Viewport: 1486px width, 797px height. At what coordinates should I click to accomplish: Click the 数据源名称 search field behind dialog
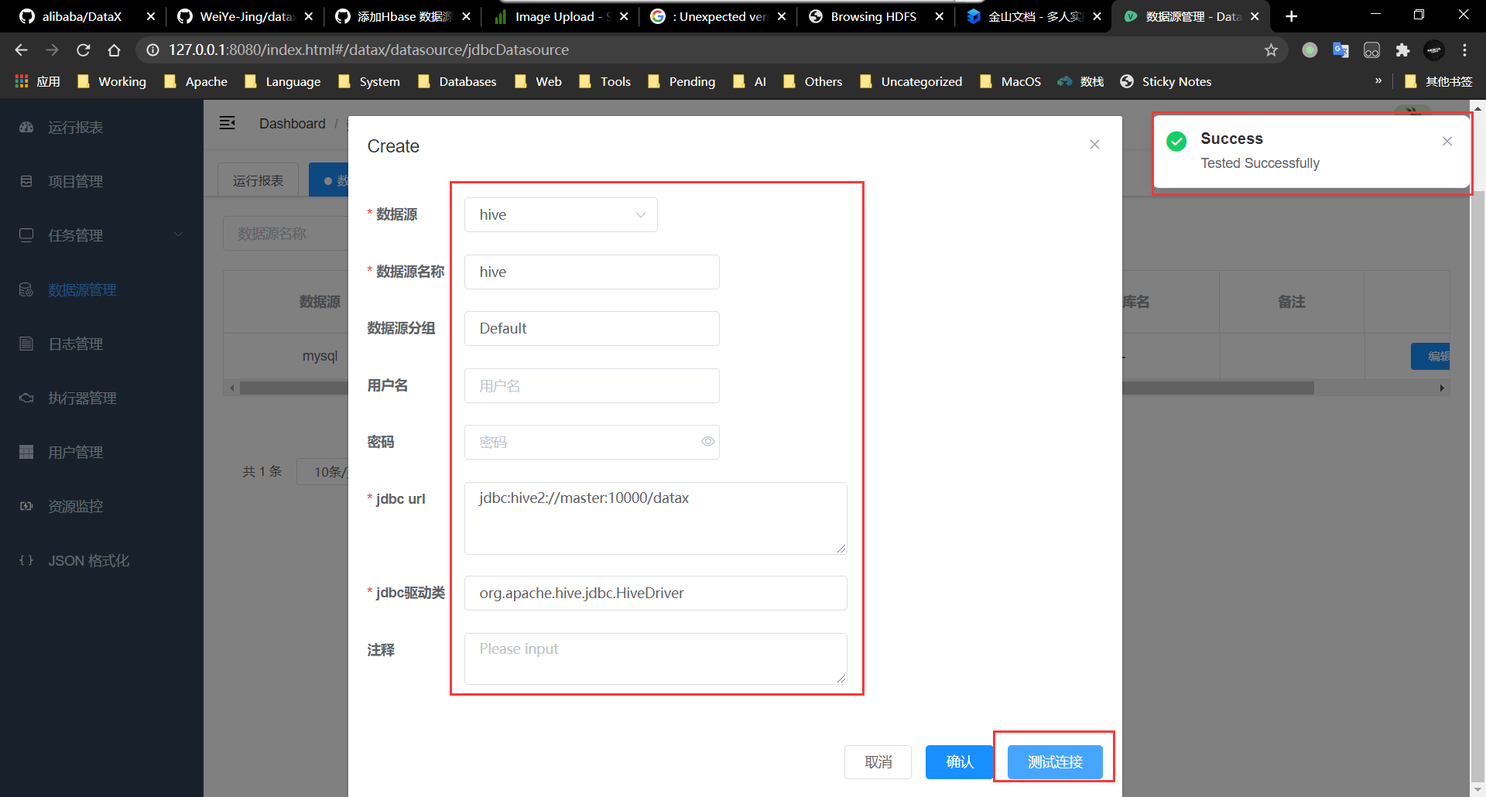(x=286, y=233)
